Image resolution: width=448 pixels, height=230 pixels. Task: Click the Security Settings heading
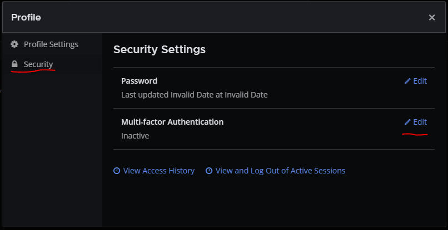pyautogui.click(x=160, y=49)
